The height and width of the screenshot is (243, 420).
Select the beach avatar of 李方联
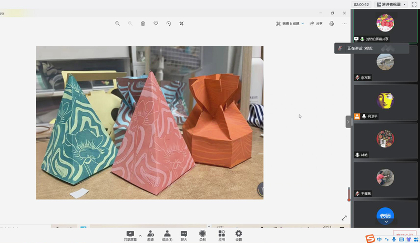click(x=385, y=61)
